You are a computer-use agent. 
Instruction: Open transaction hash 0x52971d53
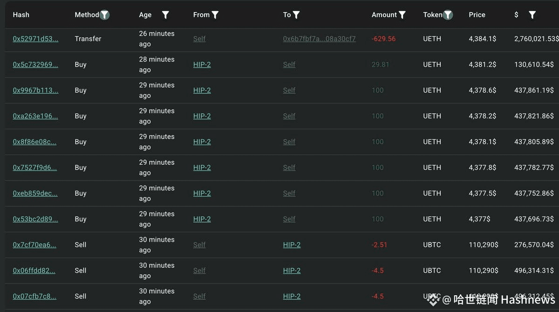coord(35,39)
